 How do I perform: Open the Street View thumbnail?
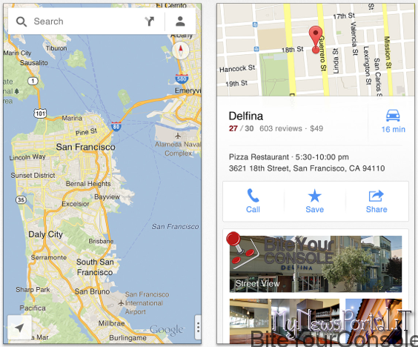pyautogui.click(x=316, y=264)
